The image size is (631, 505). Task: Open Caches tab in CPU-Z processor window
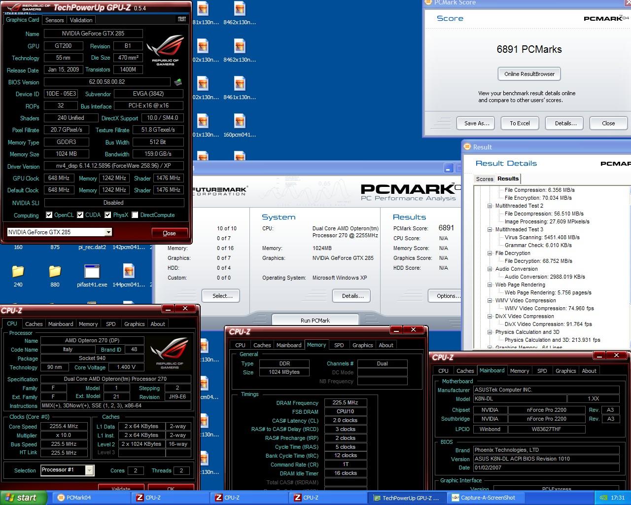click(x=34, y=324)
